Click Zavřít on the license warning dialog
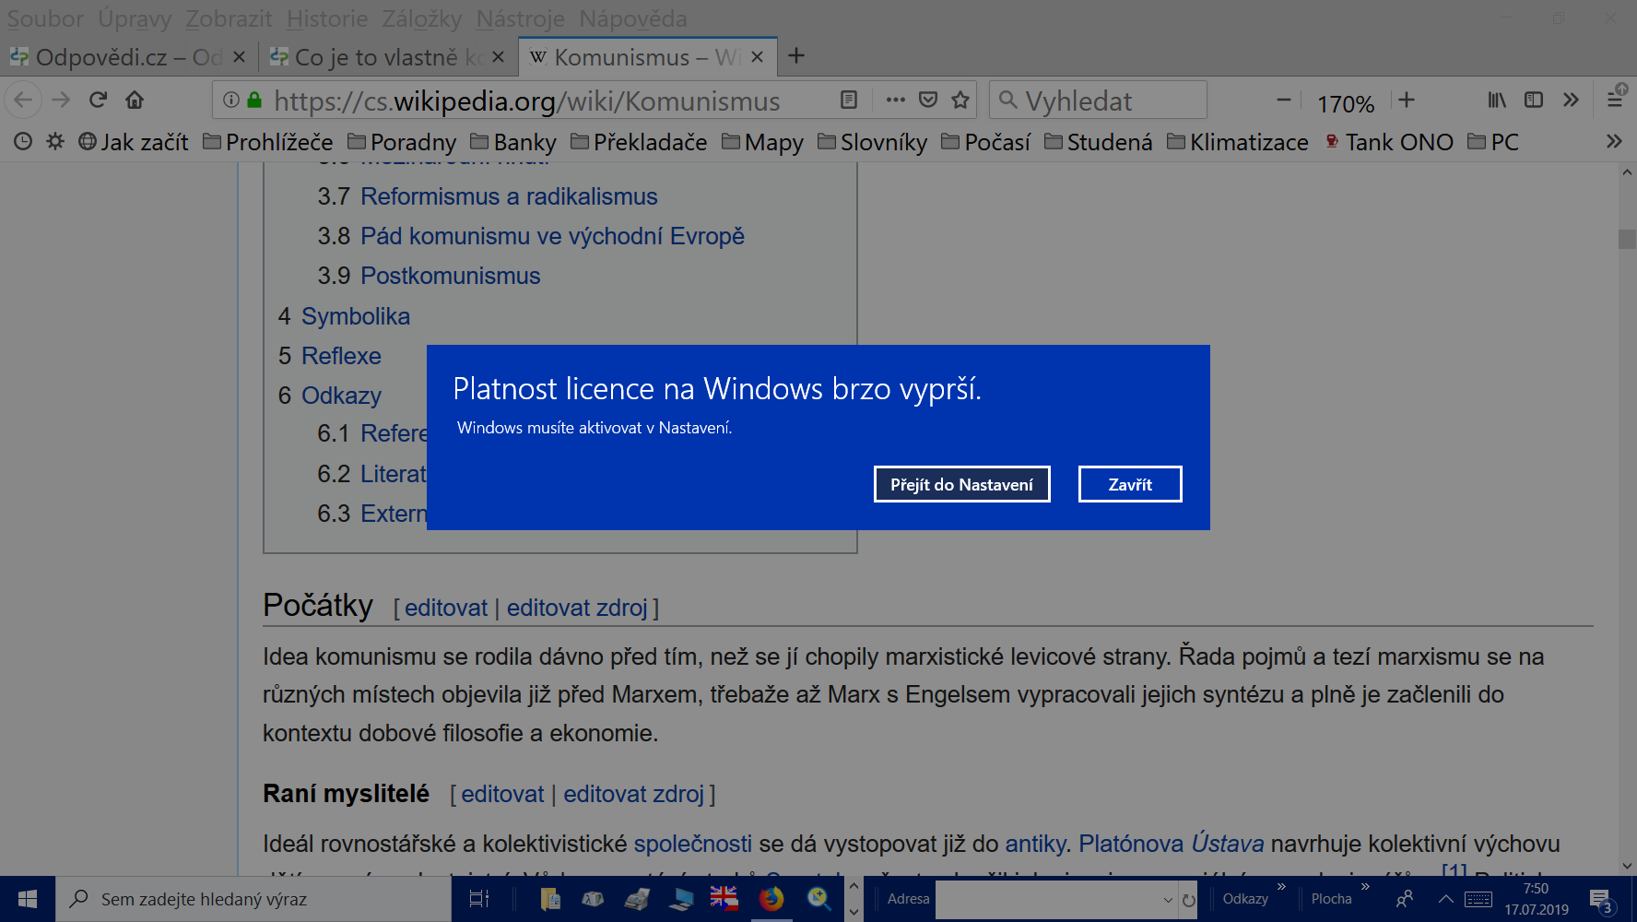Screen dimensions: 1637x922 coord(1130,483)
